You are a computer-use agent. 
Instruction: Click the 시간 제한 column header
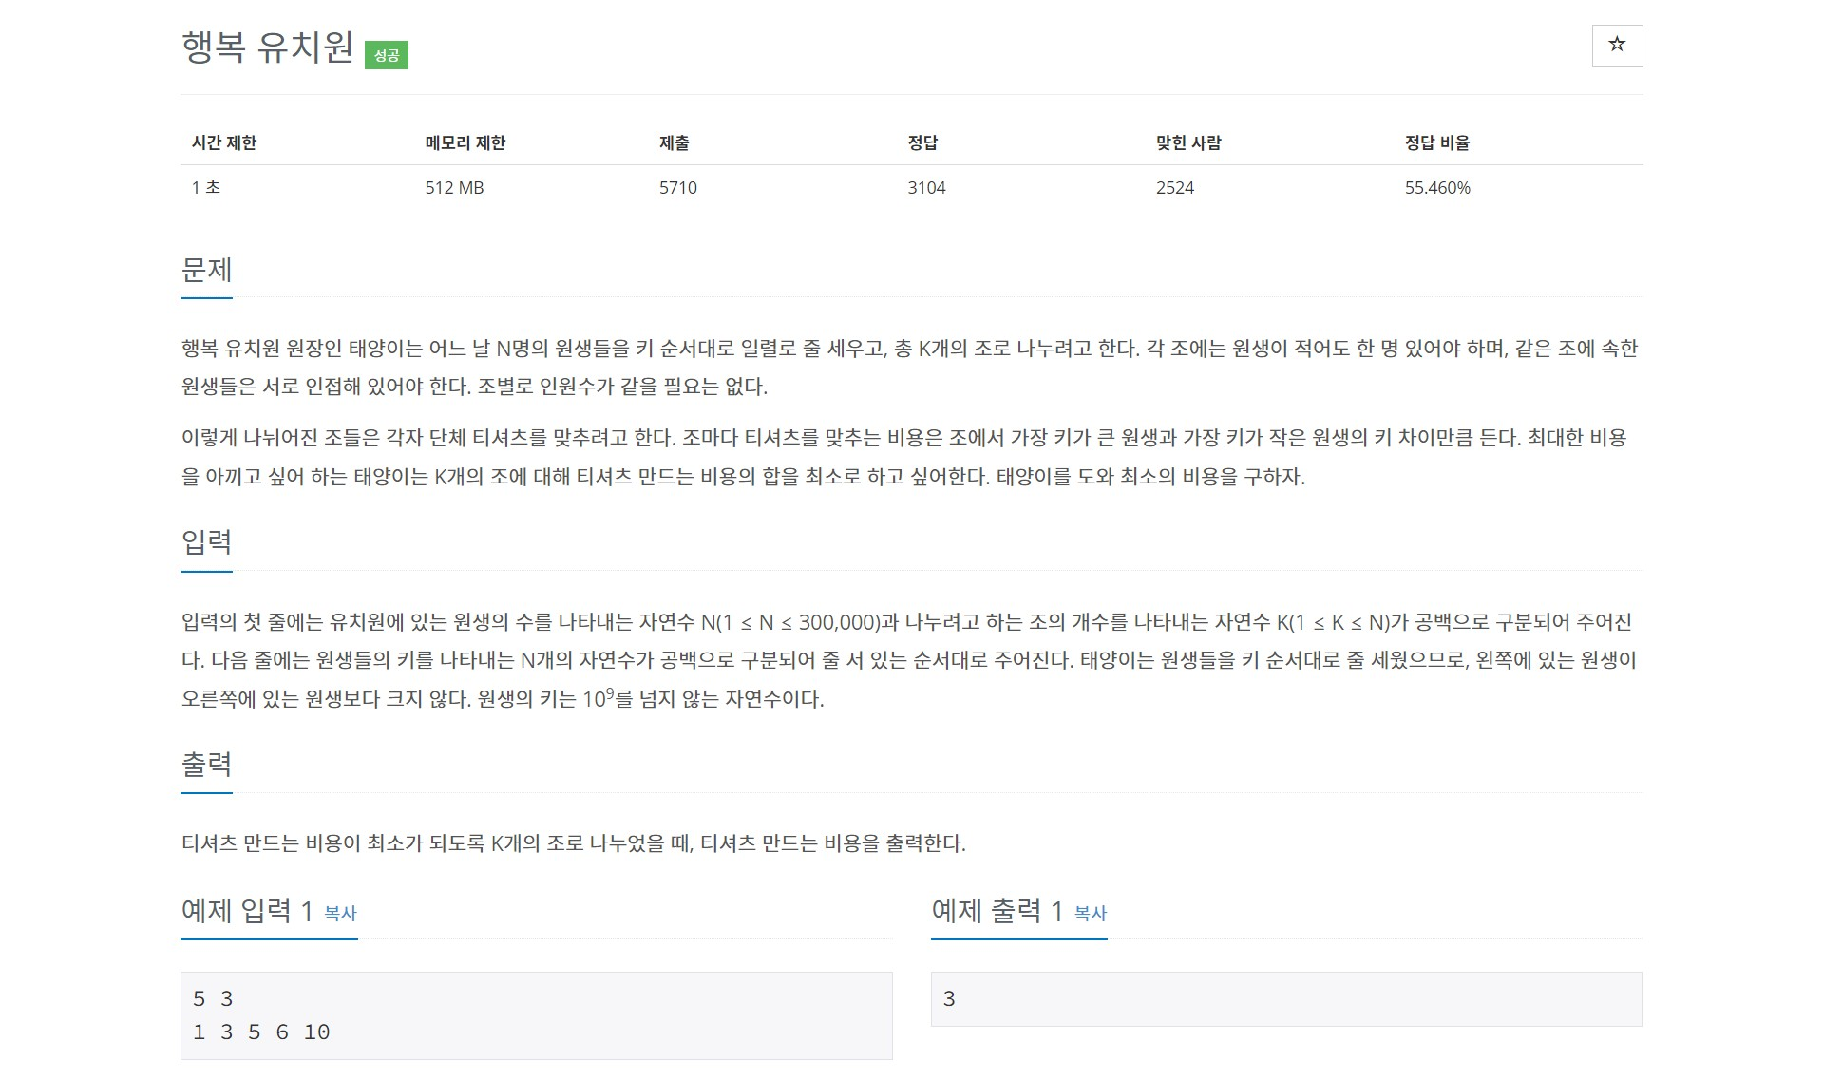224,142
